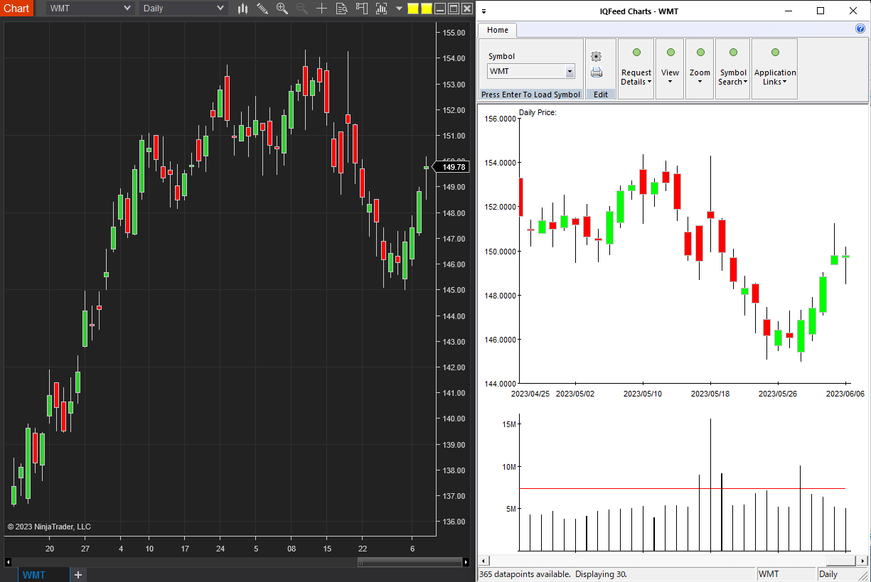Click the zoom out magnifier in NinjaTrader
Screen dimensions: 871x582
tap(301, 9)
